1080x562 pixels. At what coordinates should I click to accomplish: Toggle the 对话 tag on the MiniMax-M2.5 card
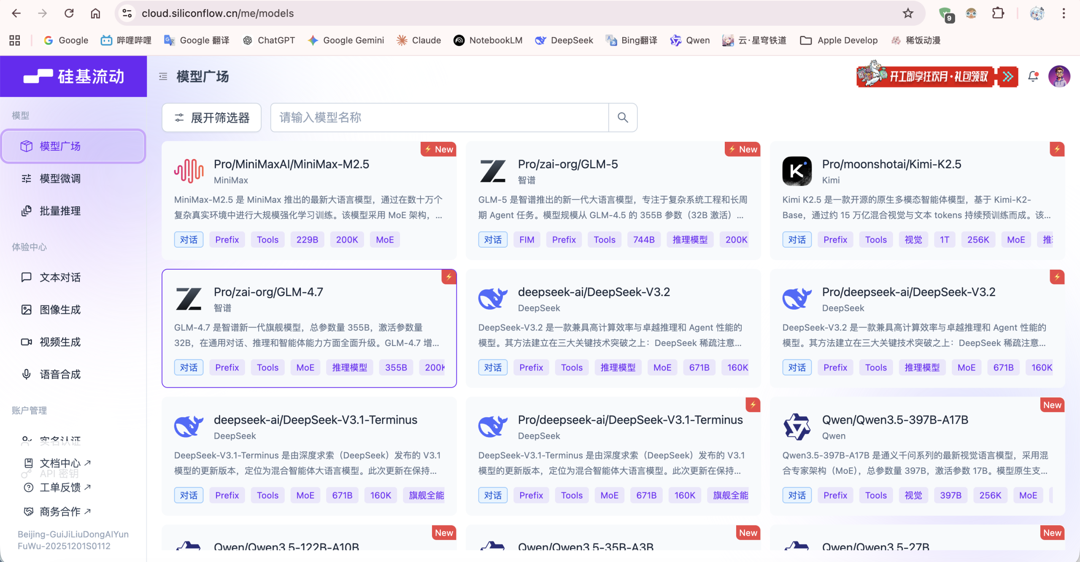click(189, 240)
